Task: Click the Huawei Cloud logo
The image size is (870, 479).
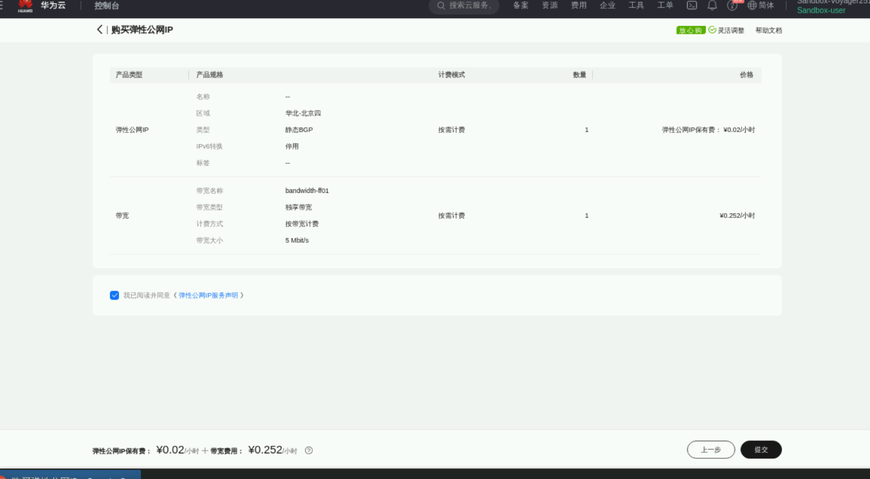Action: (25, 6)
